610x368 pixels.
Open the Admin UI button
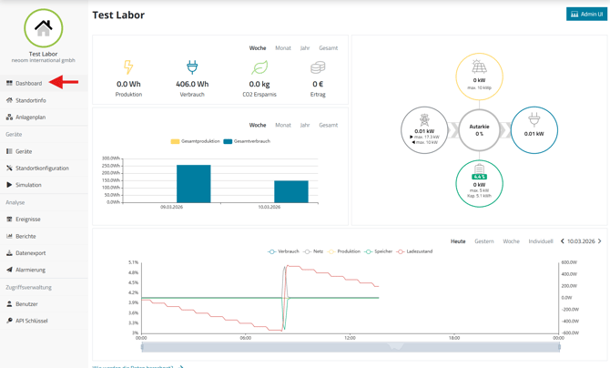[x=586, y=15]
